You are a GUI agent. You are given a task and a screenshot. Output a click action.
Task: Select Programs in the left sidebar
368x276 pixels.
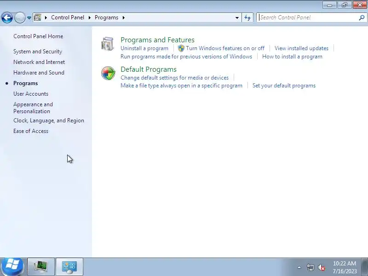tap(26, 83)
